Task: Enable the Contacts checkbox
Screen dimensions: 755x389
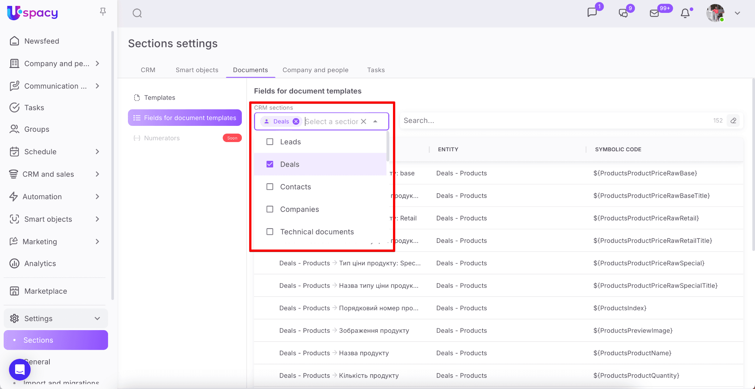Action: (x=270, y=187)
